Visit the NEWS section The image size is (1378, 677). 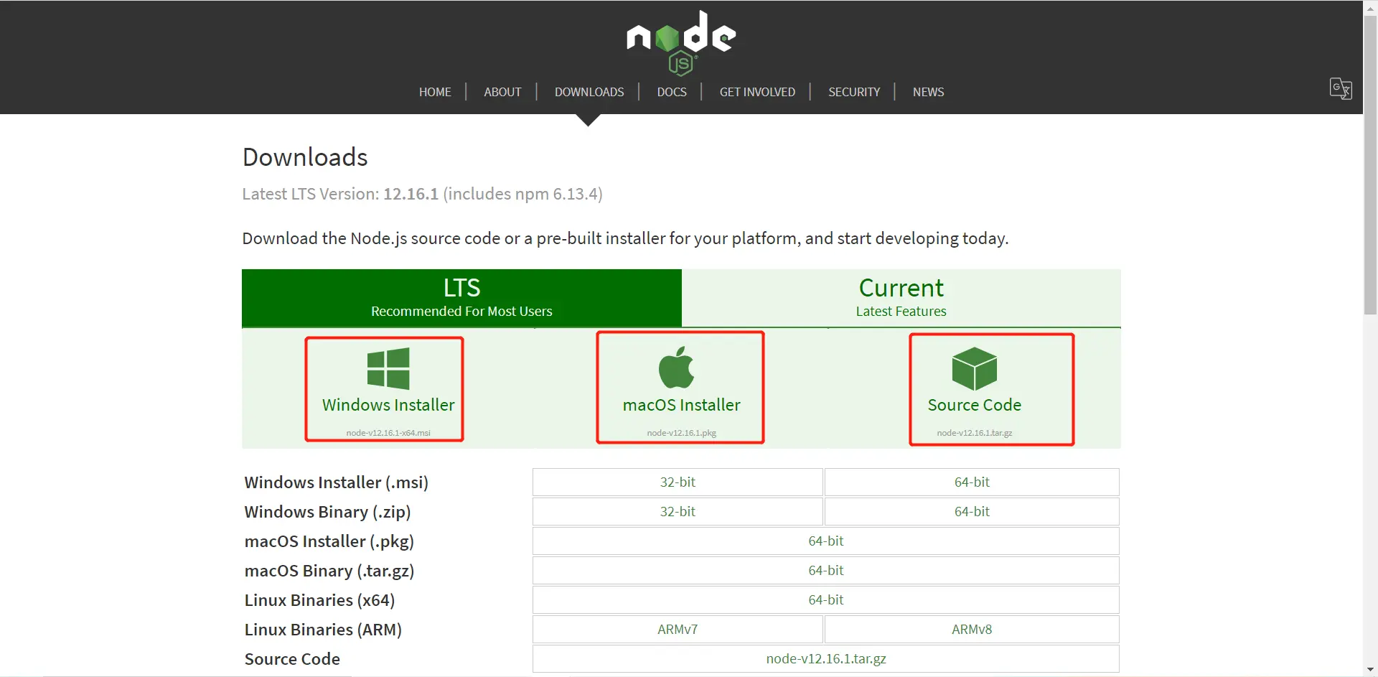point(928,92)
